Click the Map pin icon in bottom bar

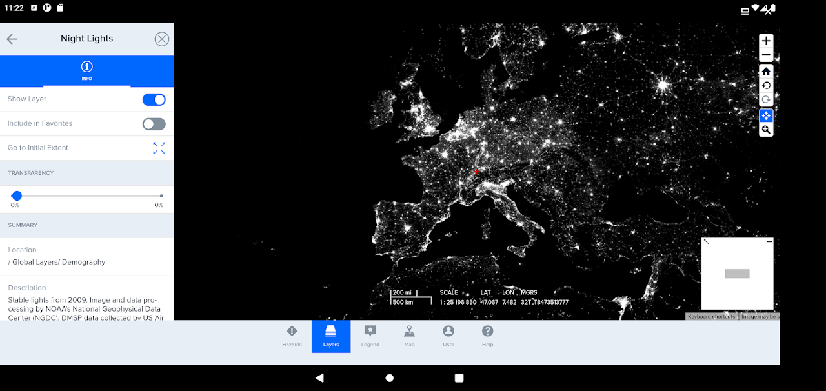click(409, 336)
